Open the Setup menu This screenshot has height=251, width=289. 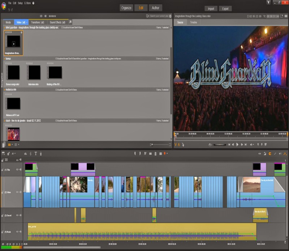point(20,3)
